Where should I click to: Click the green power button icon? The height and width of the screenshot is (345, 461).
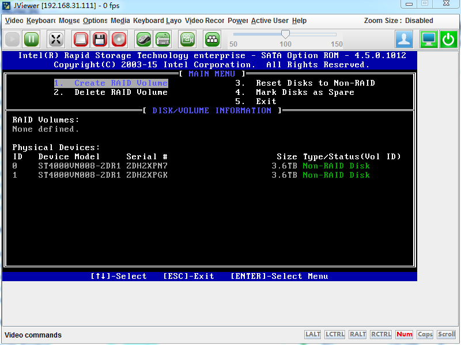(x=448, y=39)
